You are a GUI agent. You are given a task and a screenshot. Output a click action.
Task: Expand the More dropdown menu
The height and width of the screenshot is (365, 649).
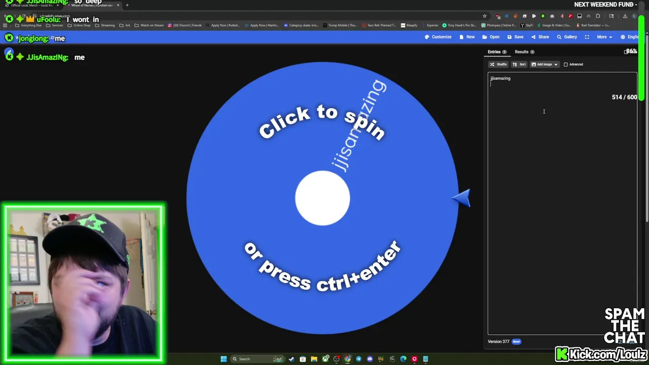604,37
